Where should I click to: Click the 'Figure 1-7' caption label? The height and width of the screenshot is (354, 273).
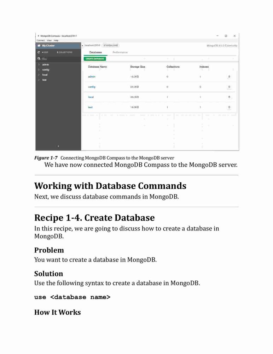(x=46, y=158)
